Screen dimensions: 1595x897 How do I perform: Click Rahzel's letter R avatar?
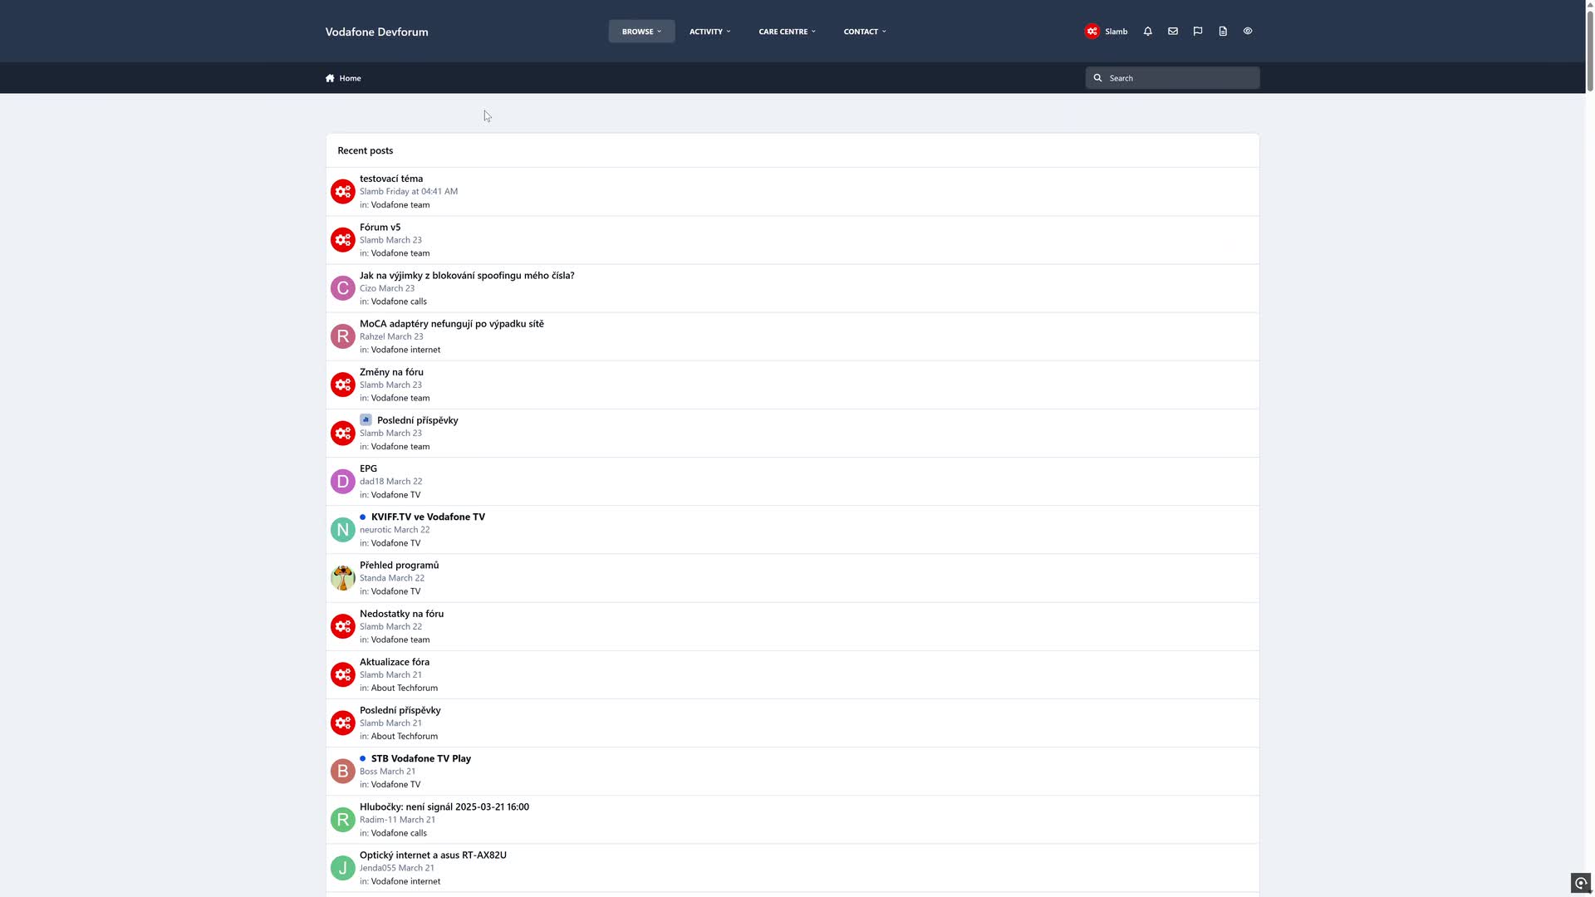point(342,336)
